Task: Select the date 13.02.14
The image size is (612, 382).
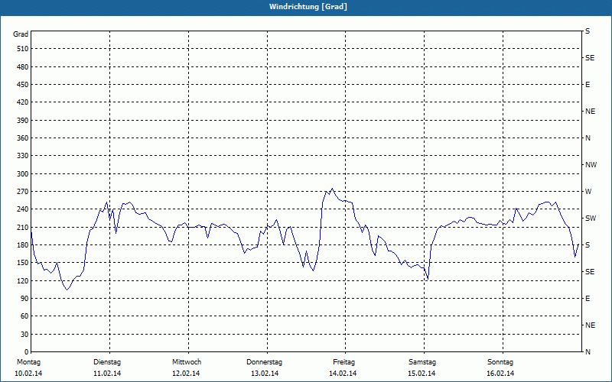Action: 265,374
